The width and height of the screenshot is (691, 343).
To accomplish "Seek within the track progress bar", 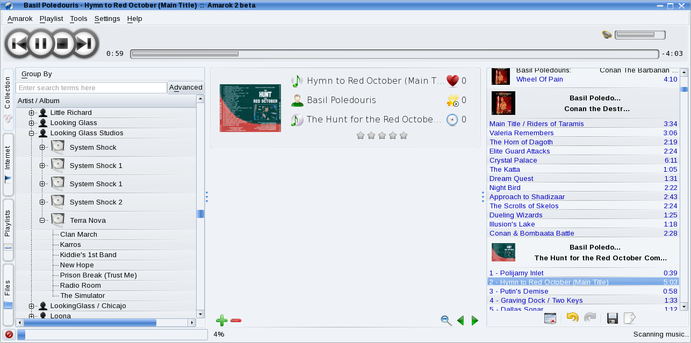I will pos(394,54).
